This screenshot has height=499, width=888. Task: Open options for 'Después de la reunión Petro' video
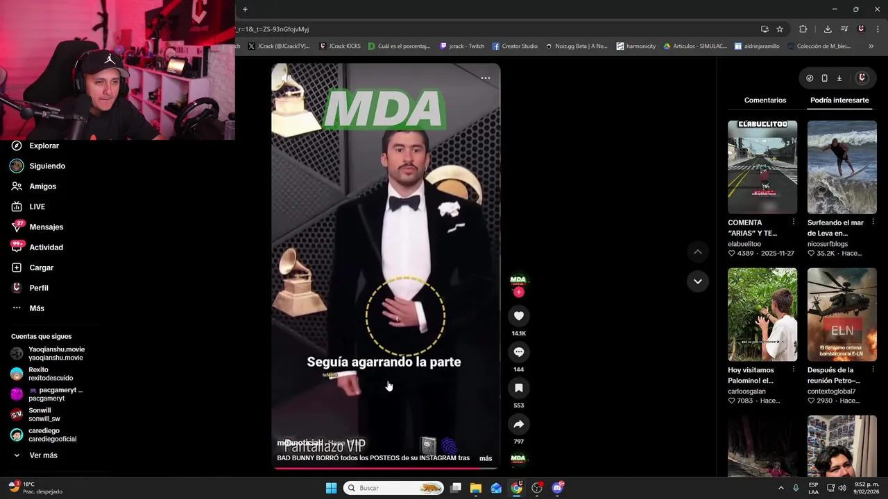[x=873, y=370]
